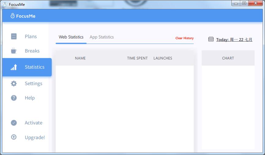Image resolution: width=265 pixels, height=155 pixels.
Task: Sort by the LAUNCHES column header
Action: point(163,58)
